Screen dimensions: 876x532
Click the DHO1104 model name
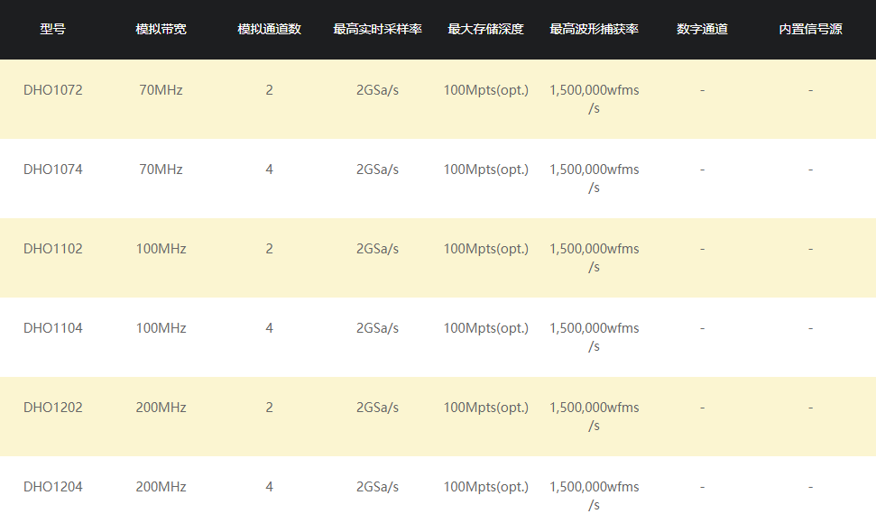click(x=52, y=328)
